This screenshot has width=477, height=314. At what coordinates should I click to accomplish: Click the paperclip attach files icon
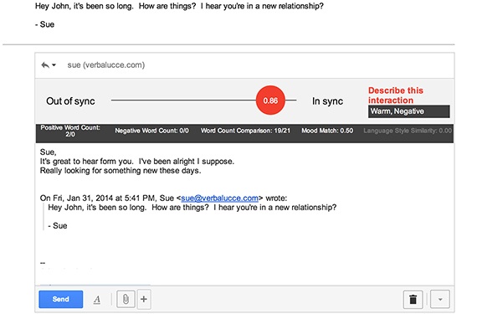126,299
